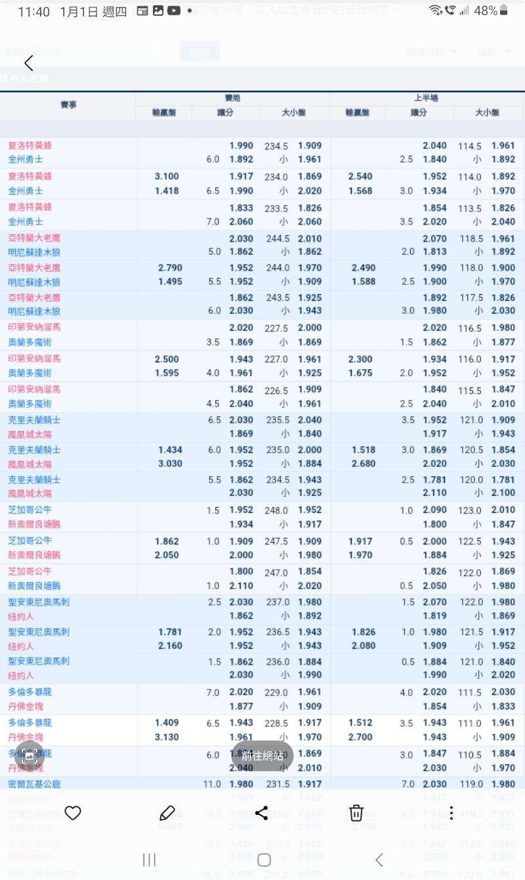
Task: Select the 賽局 header tab
Action: (232, 98)
